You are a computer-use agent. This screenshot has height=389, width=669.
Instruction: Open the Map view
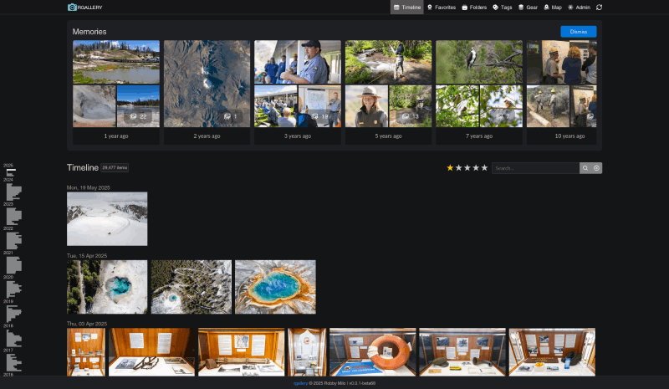(553, 8)
